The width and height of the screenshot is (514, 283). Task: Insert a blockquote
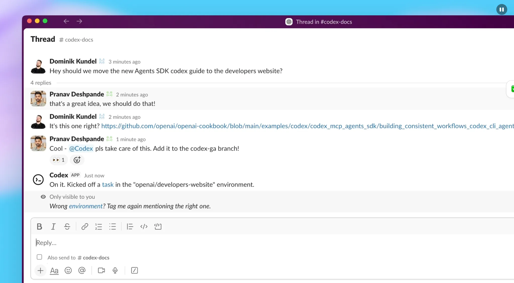click(130, 226)
